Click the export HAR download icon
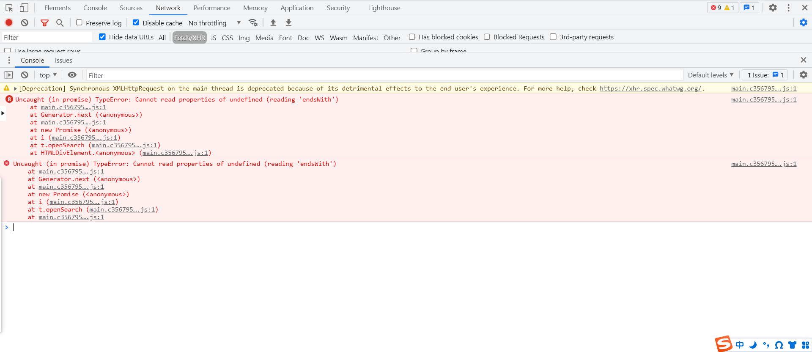The image size is (812, 352). pos(288,23)
